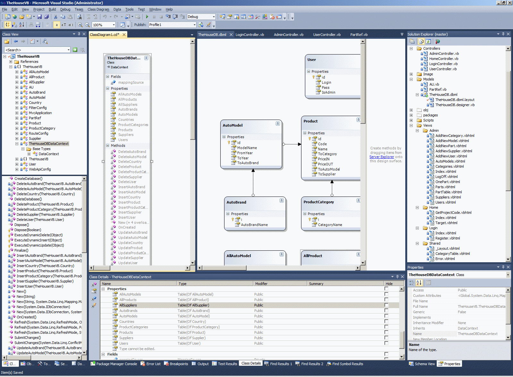The width and height of the screenshot is (513, 377).
Task: Click the Properties panel Categorized icon
Action: point(412,283)
